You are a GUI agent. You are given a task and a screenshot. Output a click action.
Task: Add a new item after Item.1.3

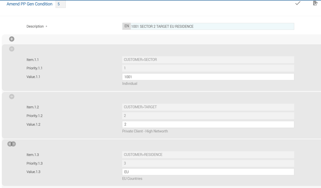[x=10, y=144]
